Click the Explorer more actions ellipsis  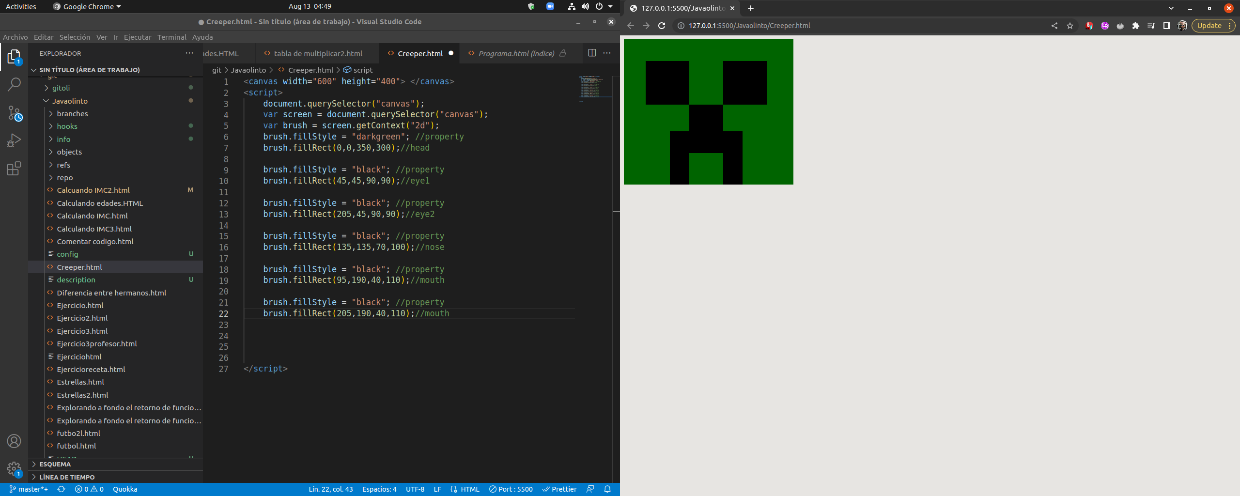pyautogui.click(x=189, y=53)
